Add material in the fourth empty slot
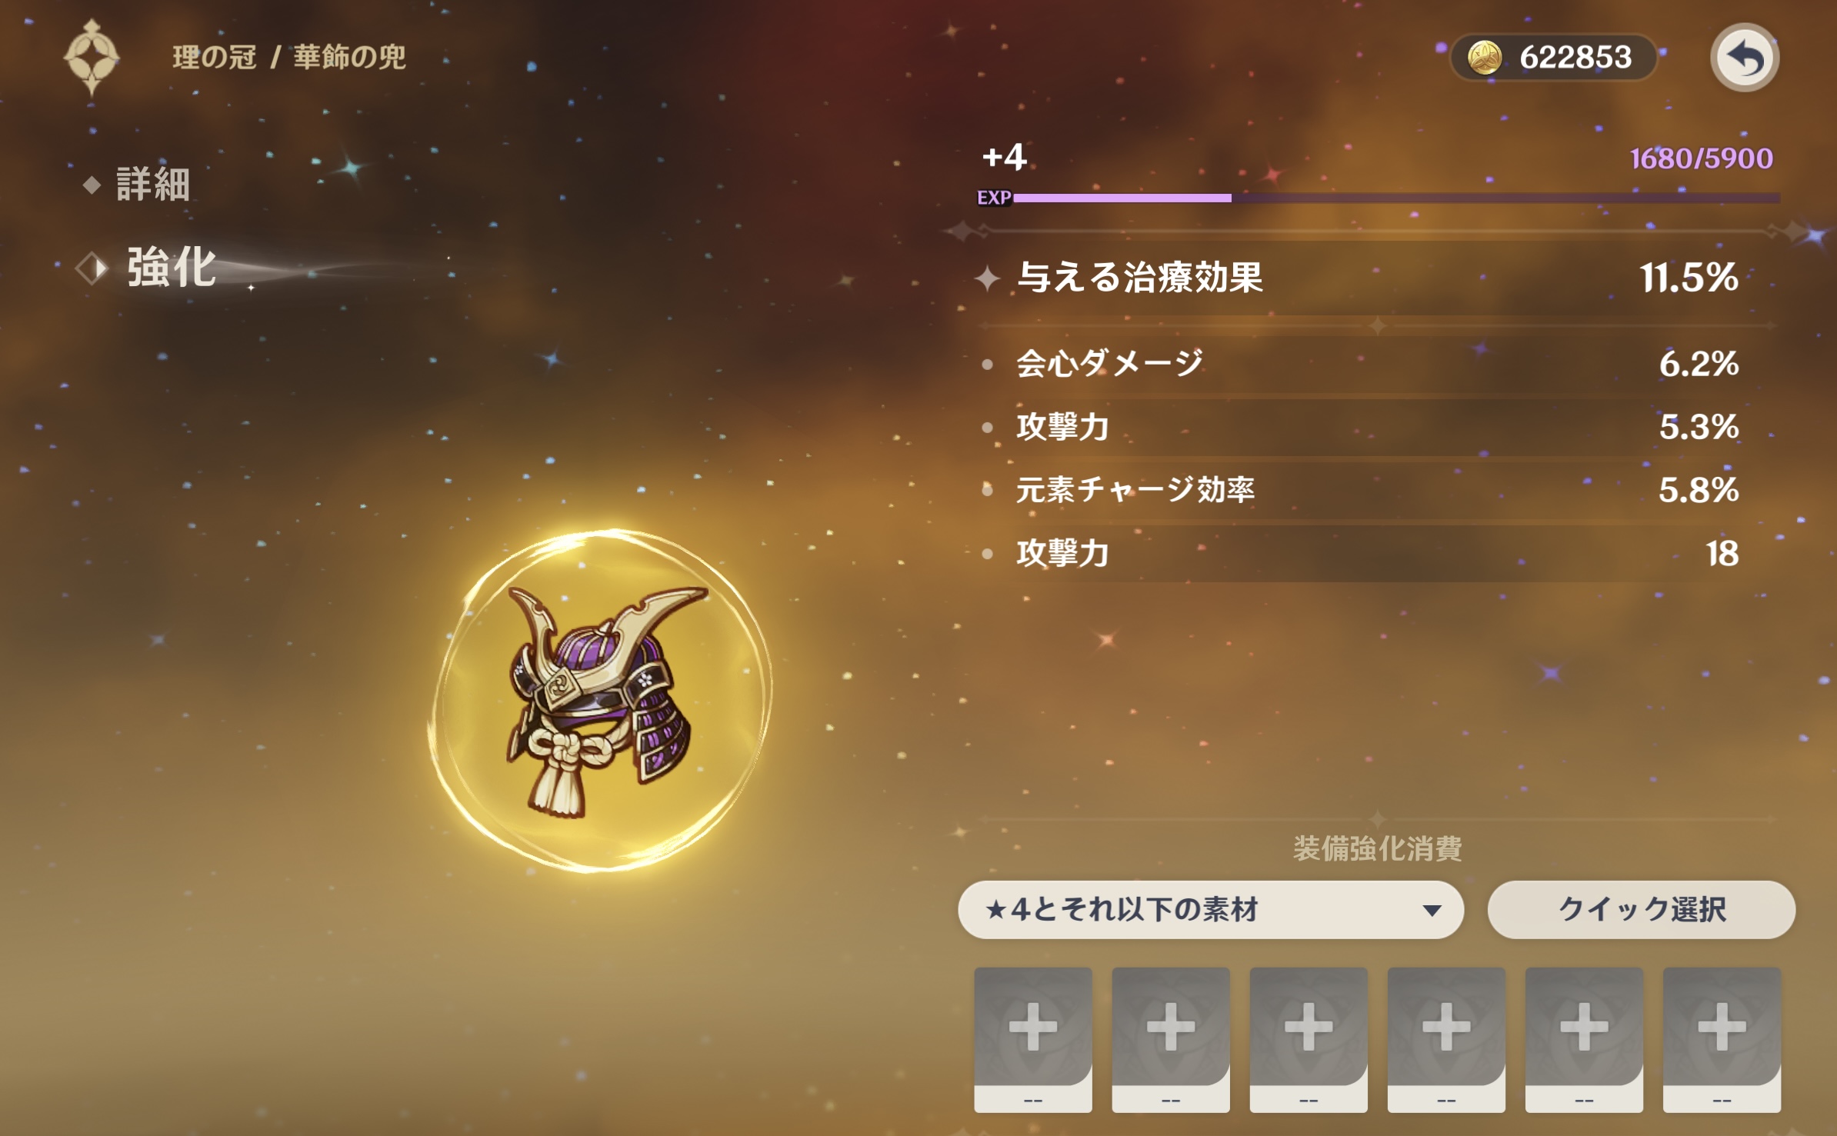 1445,1039
